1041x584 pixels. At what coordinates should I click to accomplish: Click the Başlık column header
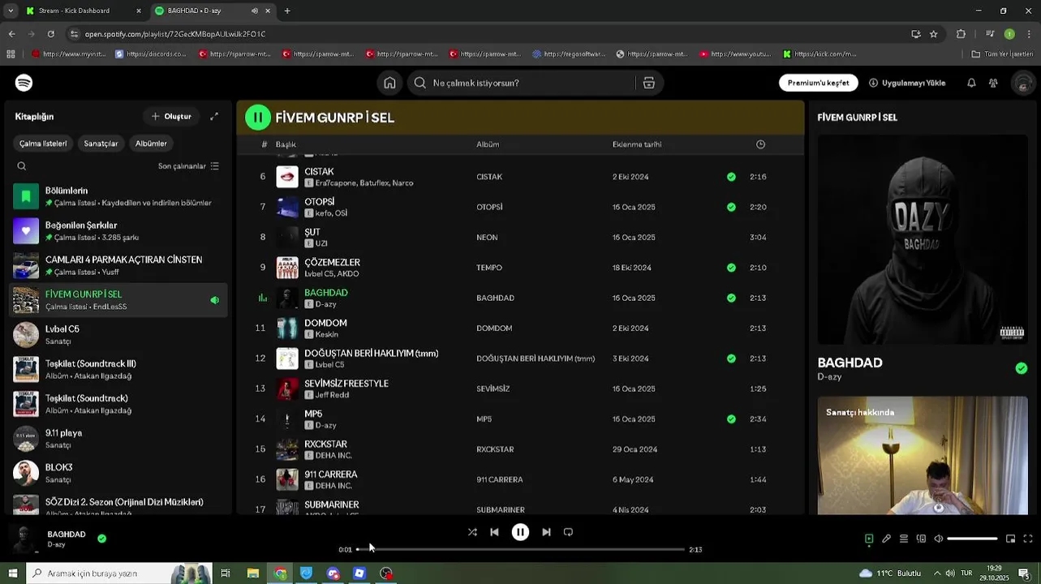(x=286, y=144)
